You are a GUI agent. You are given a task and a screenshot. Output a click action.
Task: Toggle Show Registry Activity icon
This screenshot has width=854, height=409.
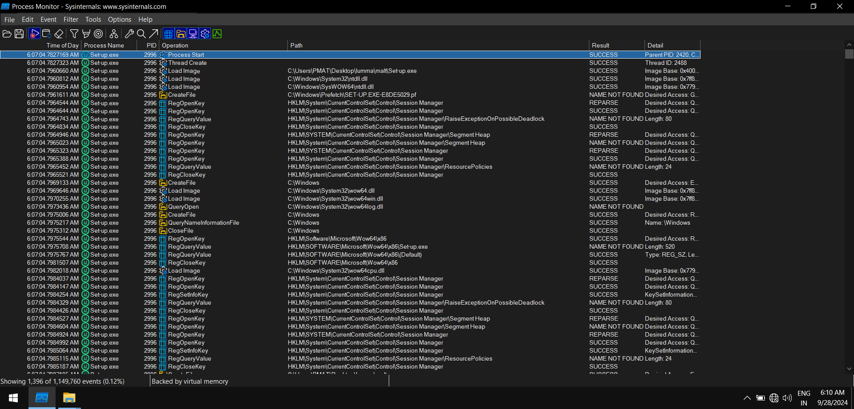[x=169, y=34]
